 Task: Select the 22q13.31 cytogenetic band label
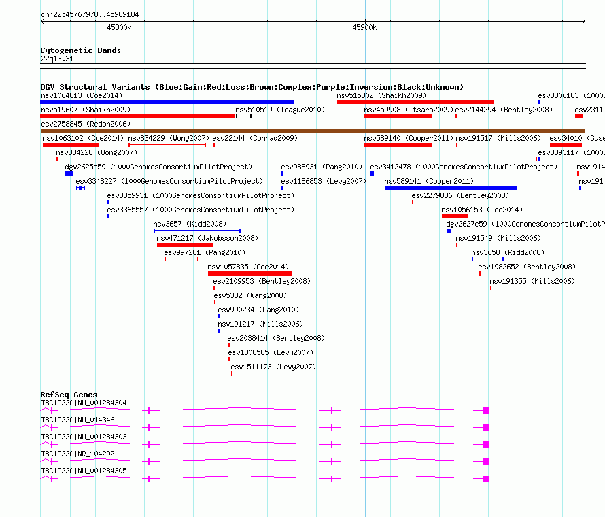(x=57, y=59)
